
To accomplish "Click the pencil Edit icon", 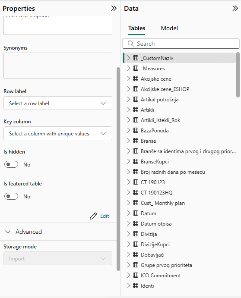I will 93,216.
